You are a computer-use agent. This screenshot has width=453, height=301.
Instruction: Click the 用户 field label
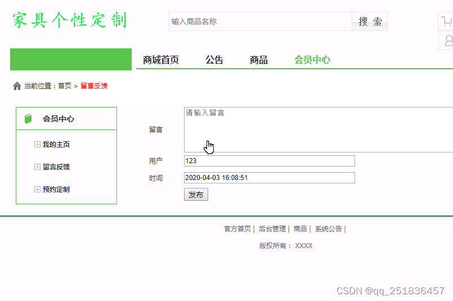[x=156, y=161]
